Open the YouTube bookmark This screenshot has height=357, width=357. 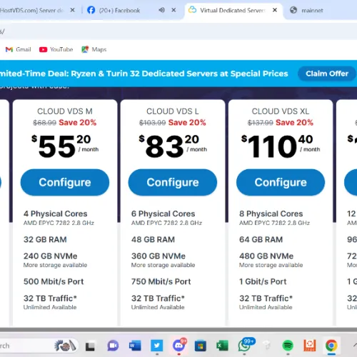(x=56, y=49)
